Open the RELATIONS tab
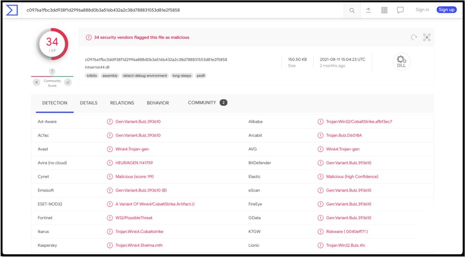 (122, 103)
